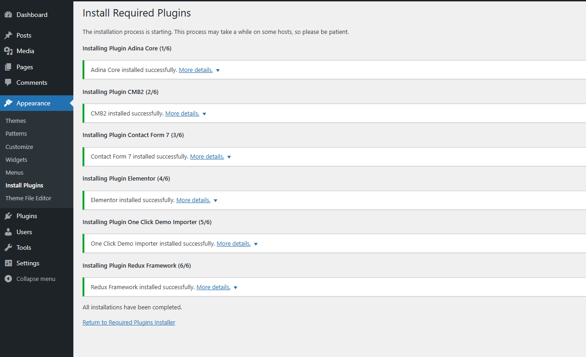Click the Appearance paintbrush icon
This screenshot has width=586, height=357.
(8, 103)
